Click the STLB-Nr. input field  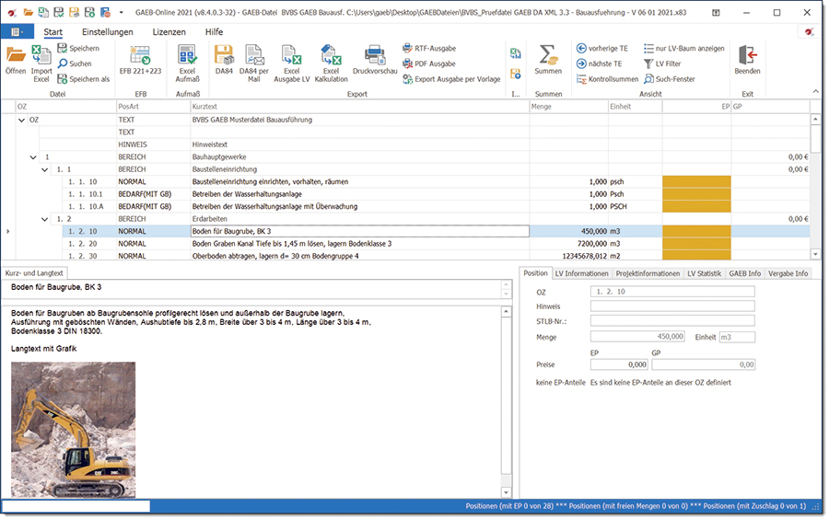[x=671, y=321]
